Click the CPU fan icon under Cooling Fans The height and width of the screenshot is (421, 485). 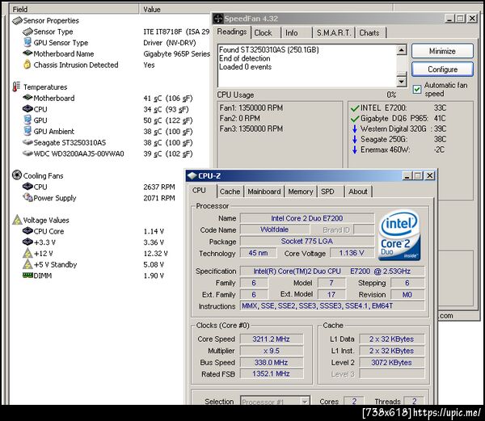click(x=27, y=187)
